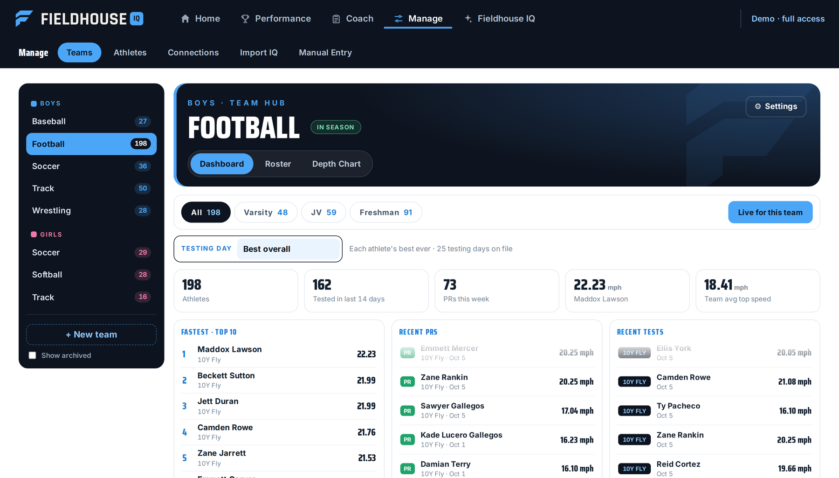The image size is (839, 478).
Task: Click the Coach clipboard icon
Action: (336, 19)
